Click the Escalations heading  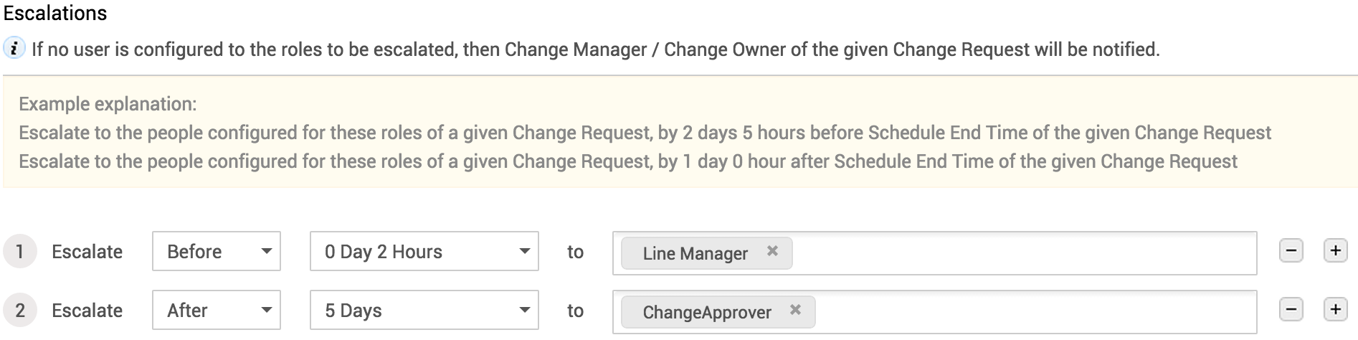pyautogui.click(x=55, y=13)
